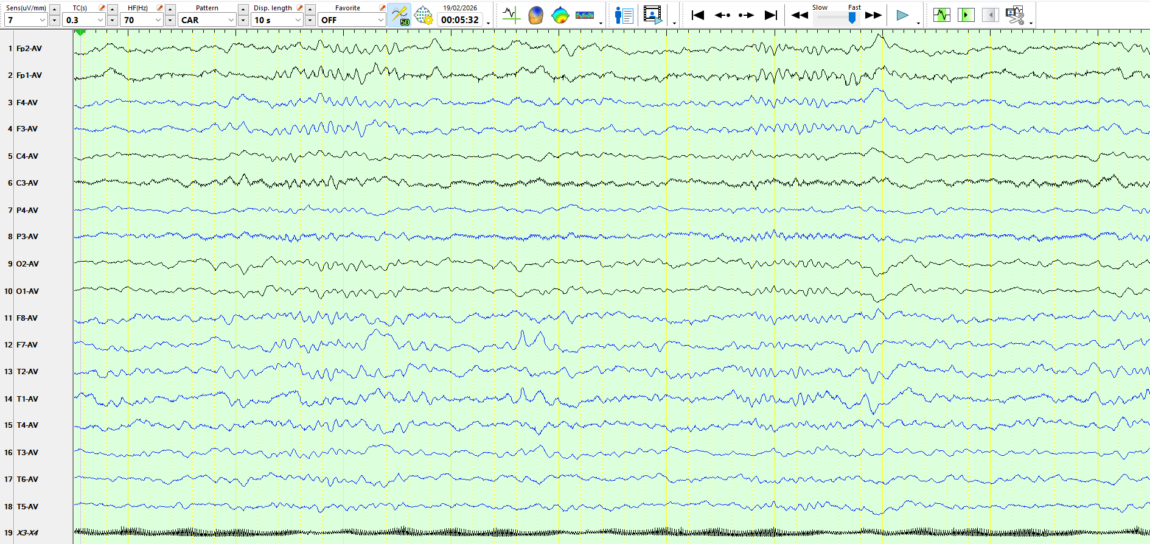Step HF(Hz) filter down
This screenshot has height=544, width=1150.
tap(170, 21)
